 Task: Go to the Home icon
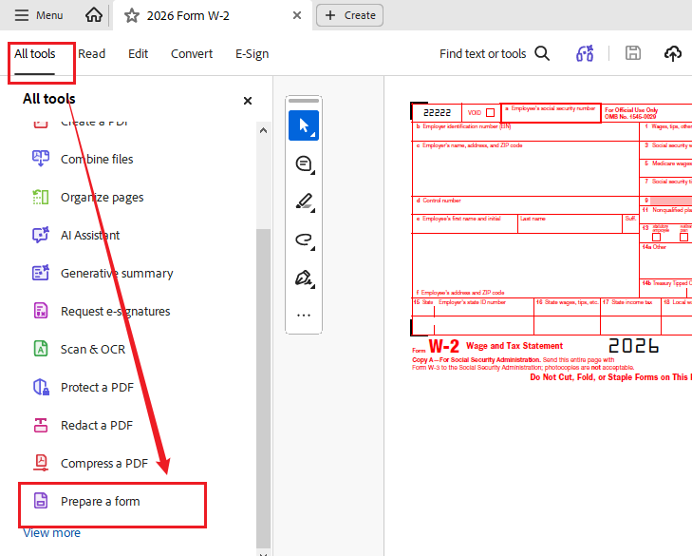tap(94, 15)
